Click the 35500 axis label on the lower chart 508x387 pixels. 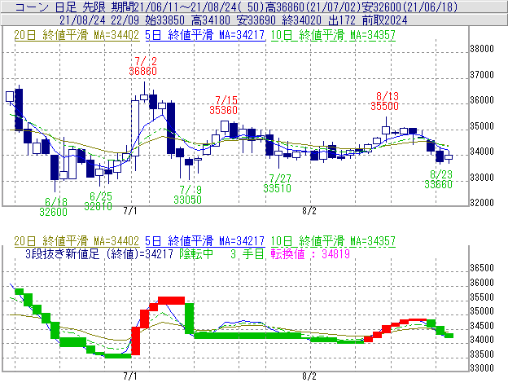(482, 297)
